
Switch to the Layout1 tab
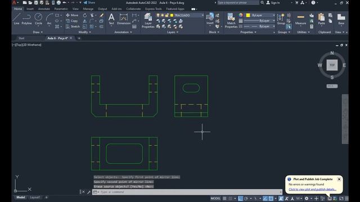click(x=35, y=198)
